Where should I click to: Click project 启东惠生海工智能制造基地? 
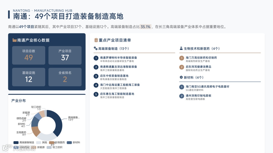tap(117, 94)
